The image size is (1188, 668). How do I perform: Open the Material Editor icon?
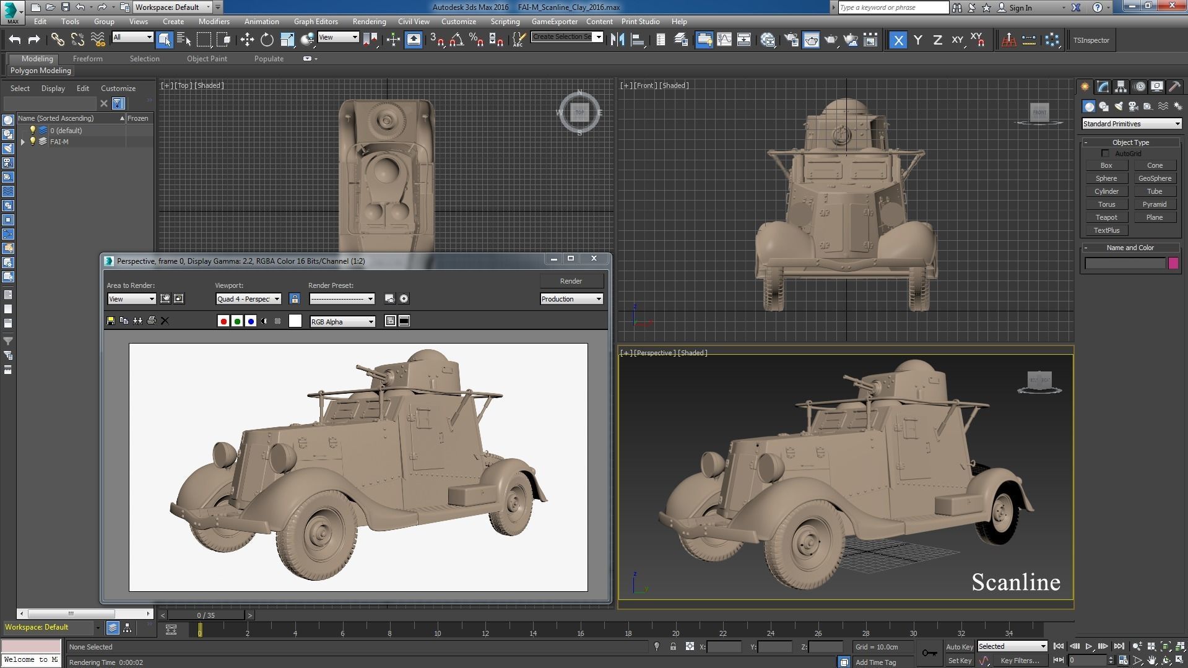(768, 40)
